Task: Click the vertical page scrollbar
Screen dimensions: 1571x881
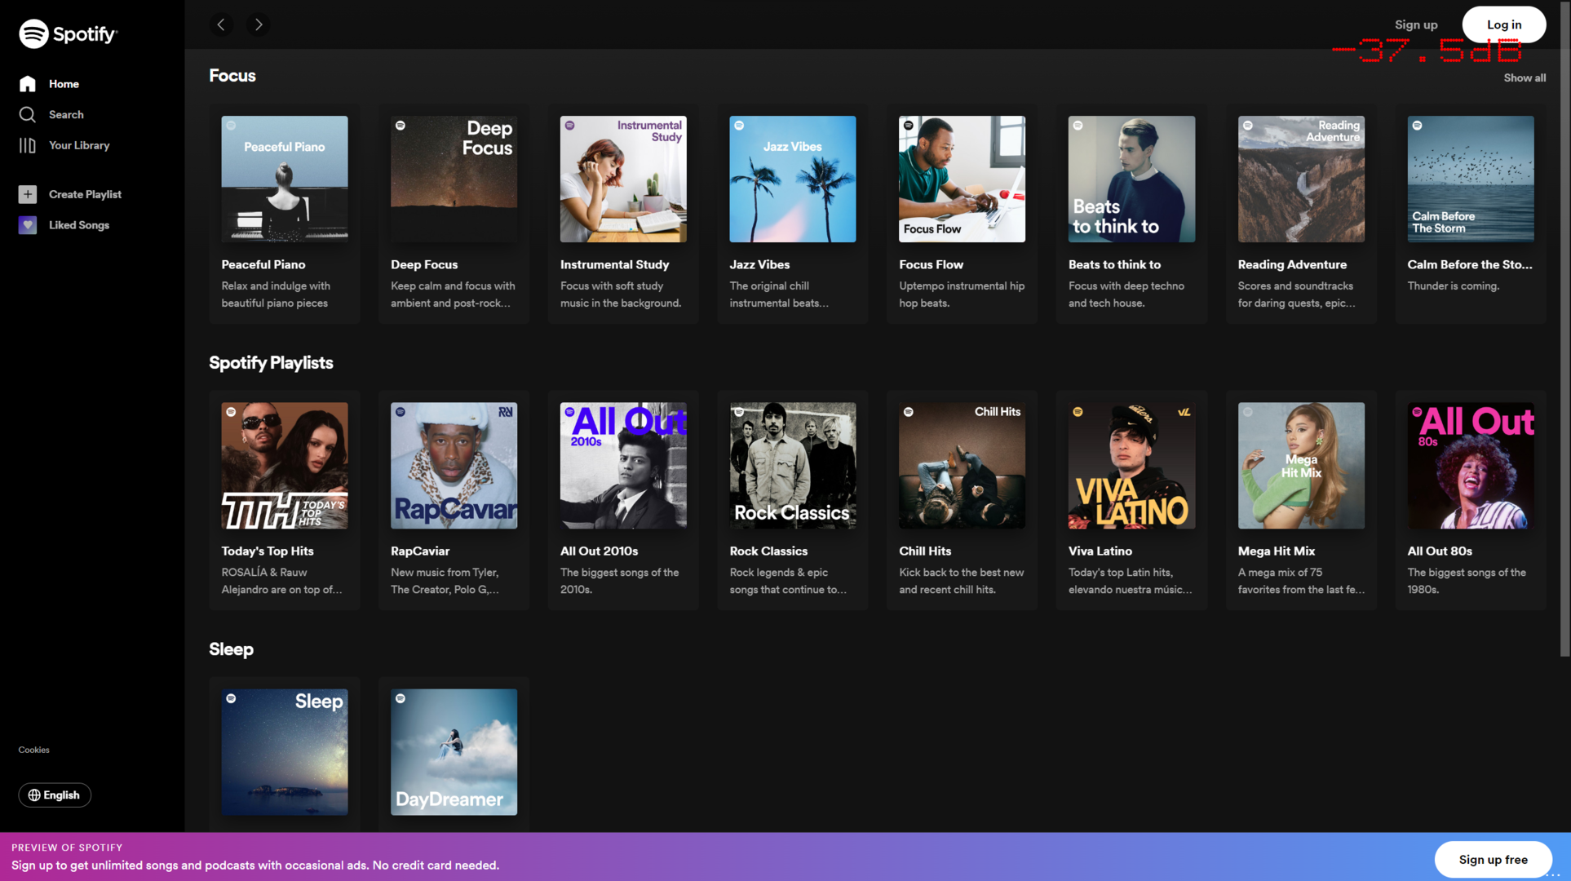Action: pos(1564,330)
